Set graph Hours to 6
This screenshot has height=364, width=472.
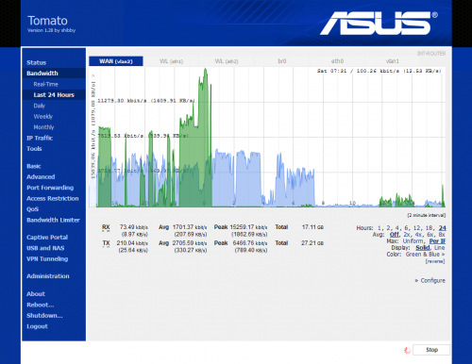(x=406, y=228)
